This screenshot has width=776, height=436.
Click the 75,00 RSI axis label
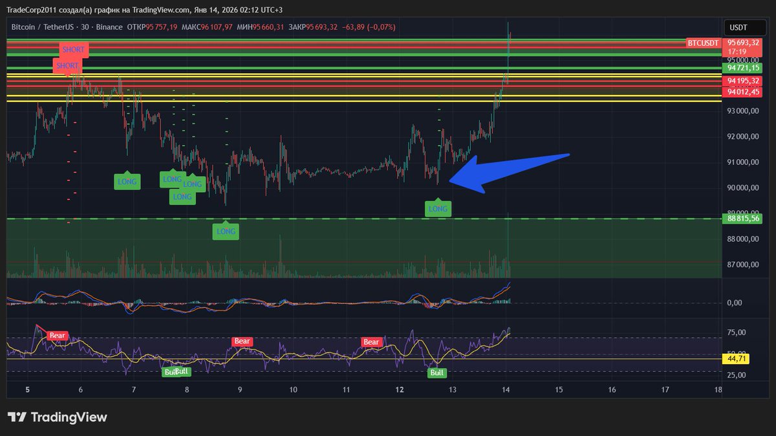tap(737, 332)
